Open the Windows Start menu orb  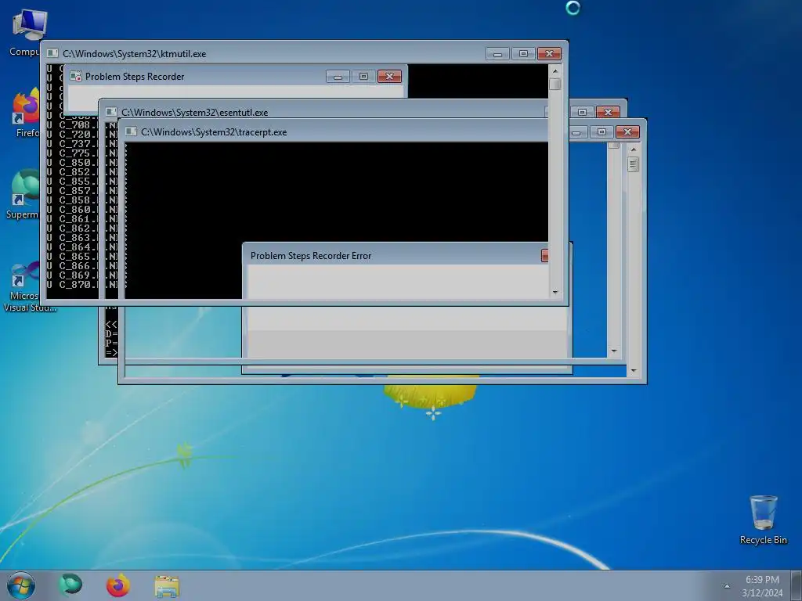point(21,585)
